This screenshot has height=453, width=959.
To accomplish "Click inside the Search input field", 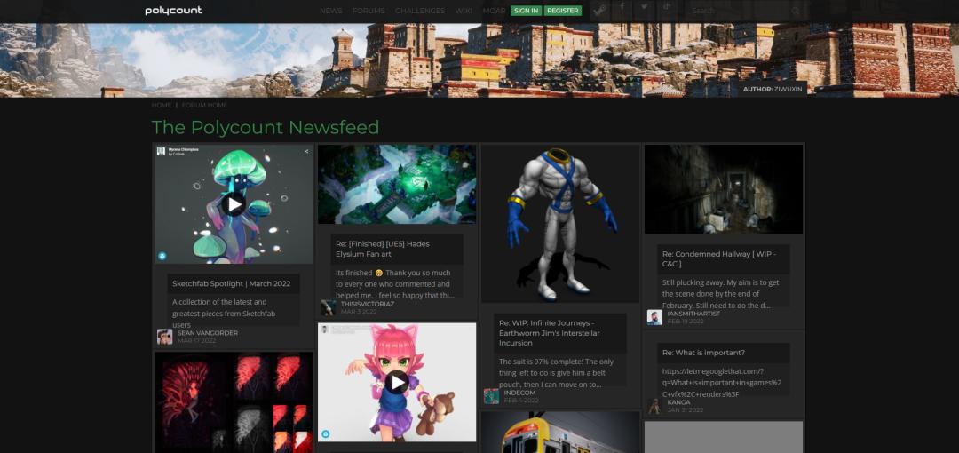I will click(x=737, y=11).
